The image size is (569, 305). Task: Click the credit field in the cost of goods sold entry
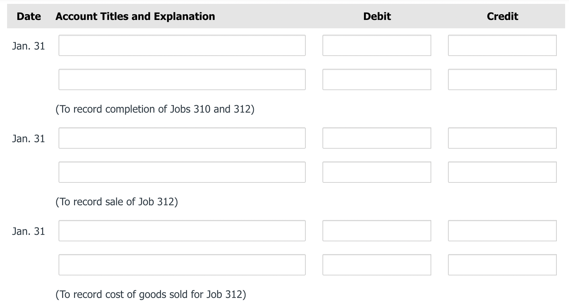click(x=502, y=231)
